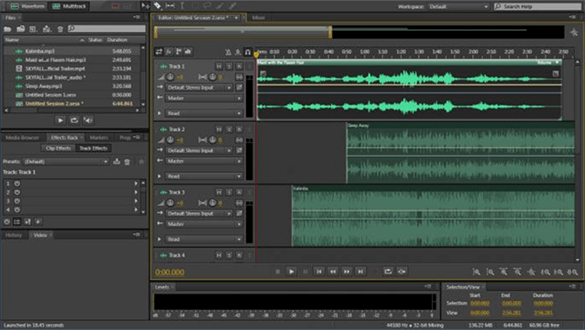Click the Skip Selection button in transport
This screenshot has height=330, width=585.
coord(402,272)
